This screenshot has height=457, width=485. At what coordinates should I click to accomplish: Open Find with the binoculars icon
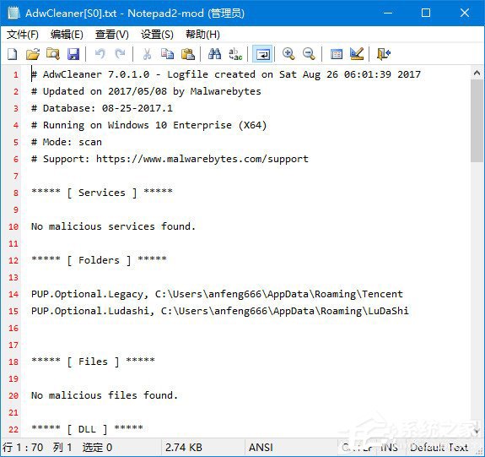point(214,54)
